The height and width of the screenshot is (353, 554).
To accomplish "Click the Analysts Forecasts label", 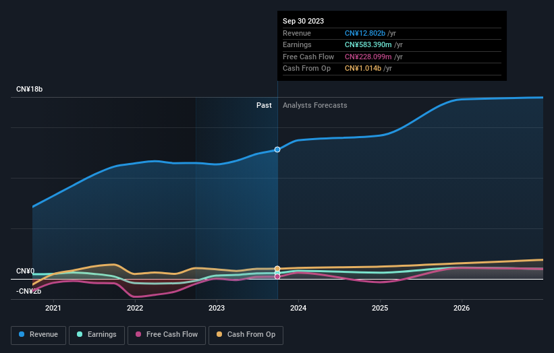I will [315, 106].
